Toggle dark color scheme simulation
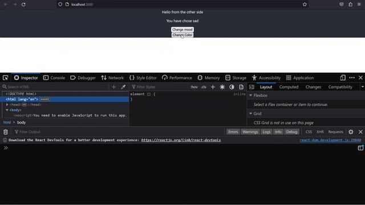 (x=232, y=87)
